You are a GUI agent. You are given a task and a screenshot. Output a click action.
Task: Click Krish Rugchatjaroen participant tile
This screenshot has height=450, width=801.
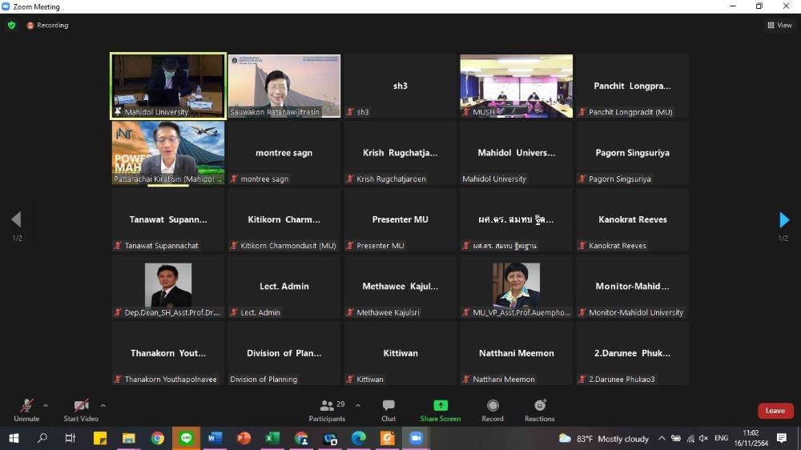pos(400,153)
